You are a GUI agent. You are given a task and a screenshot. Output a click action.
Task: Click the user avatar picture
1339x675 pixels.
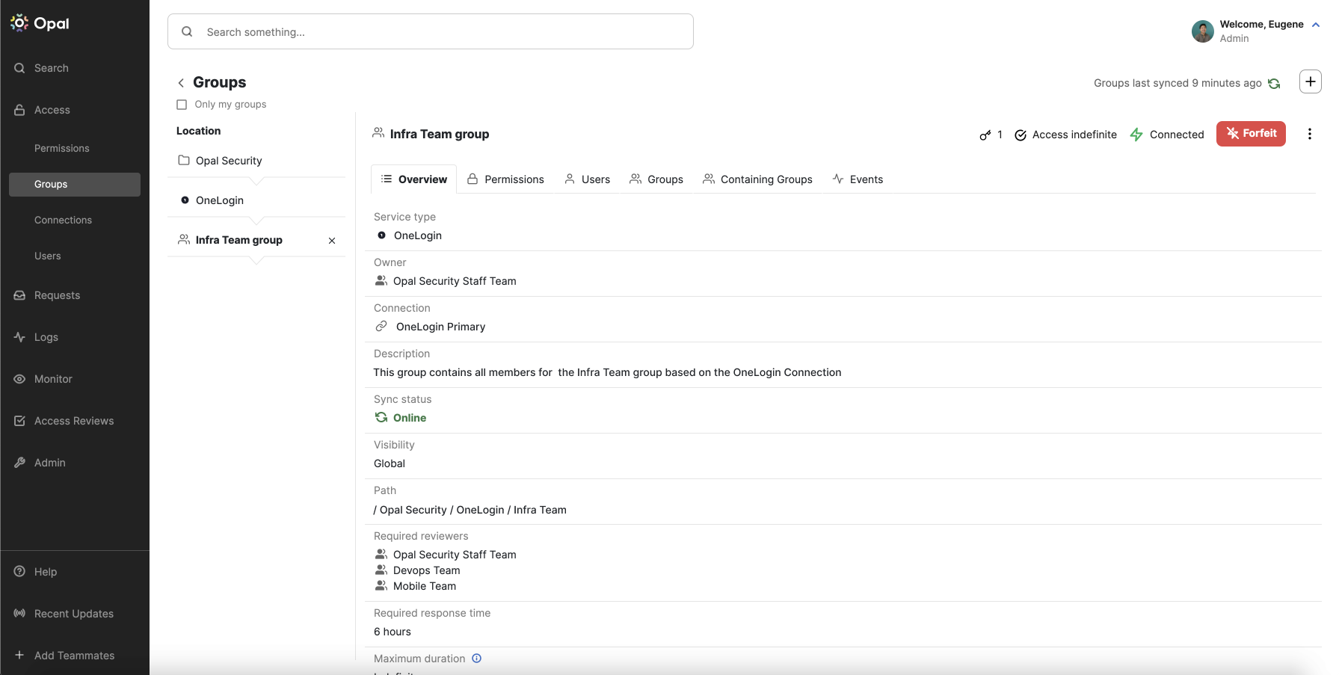click(1202, 31)
